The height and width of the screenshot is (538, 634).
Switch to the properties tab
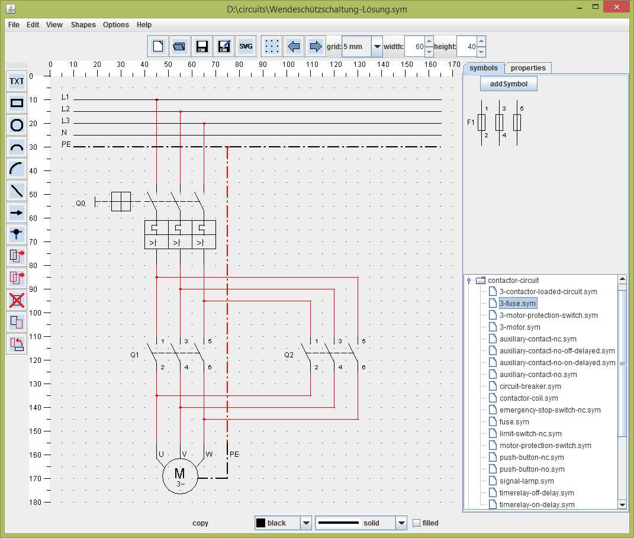click(527, 68)
